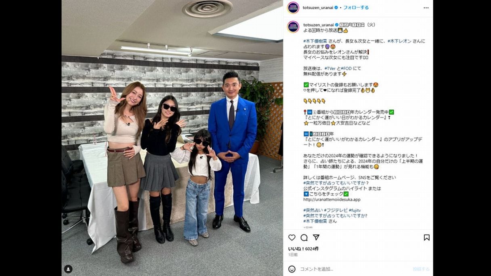Show tagged people icon on photo

(x=68, y=269)
